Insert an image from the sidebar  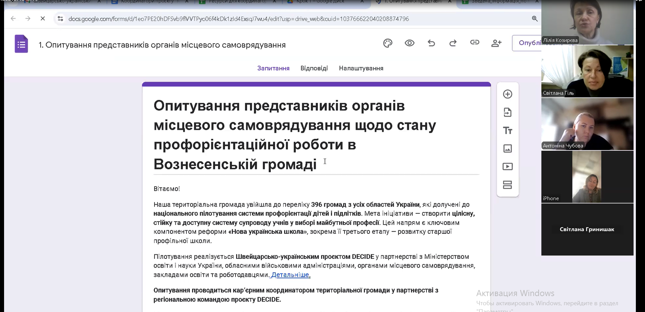tap(507, 148)
